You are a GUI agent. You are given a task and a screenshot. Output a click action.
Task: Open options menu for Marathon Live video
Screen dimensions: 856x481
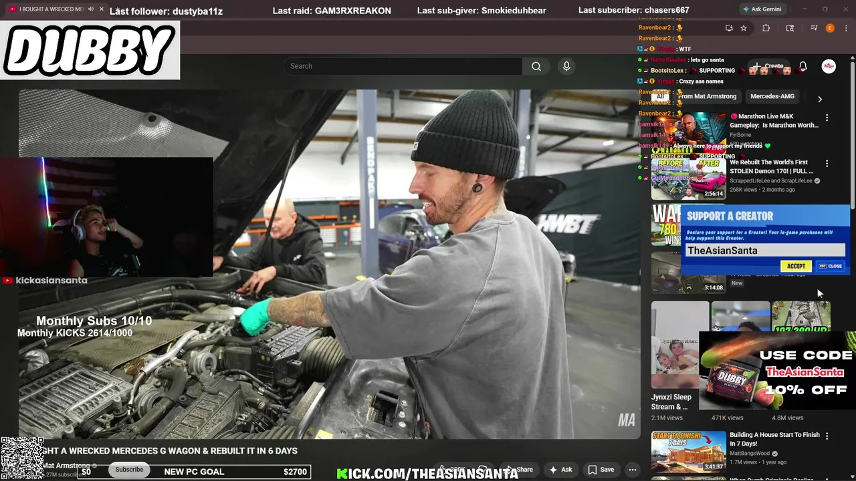click(827, 118)
